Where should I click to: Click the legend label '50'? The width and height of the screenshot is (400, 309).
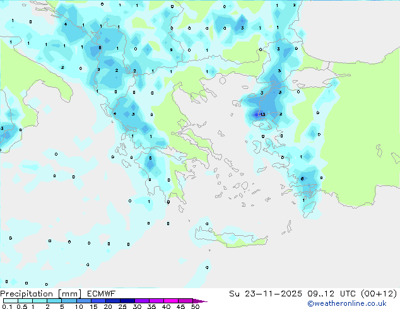point(195,306)
